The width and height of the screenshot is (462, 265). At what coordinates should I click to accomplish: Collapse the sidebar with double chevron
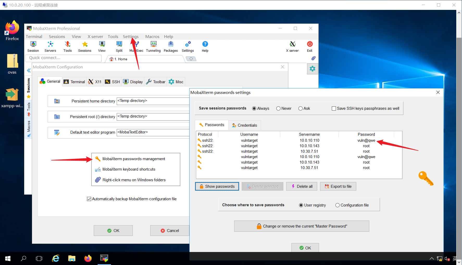coord(29,70)
